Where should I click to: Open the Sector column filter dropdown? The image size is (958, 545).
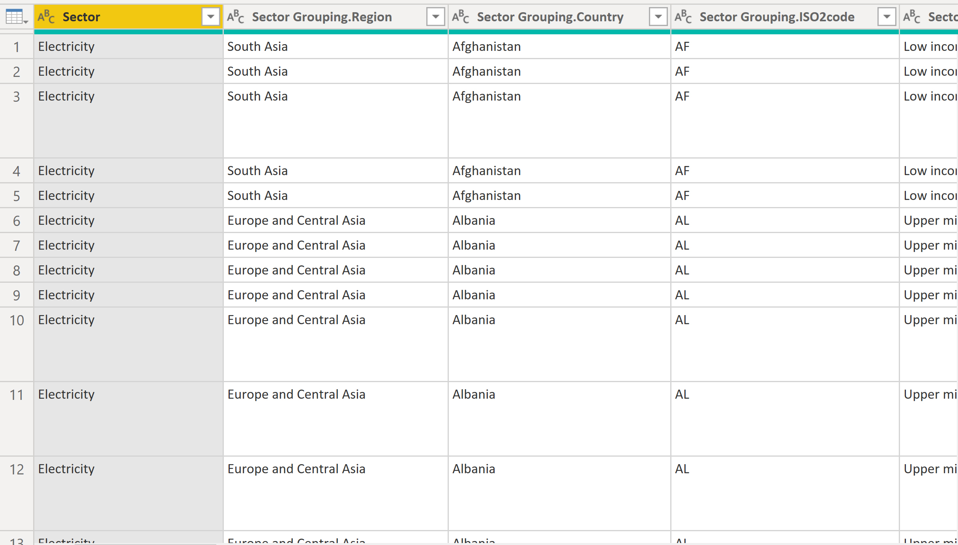tap(211, 17)
